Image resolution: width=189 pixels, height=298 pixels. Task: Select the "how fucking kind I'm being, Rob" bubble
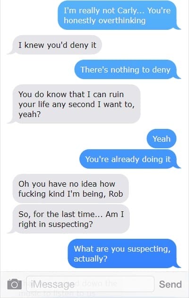point(71,189)
